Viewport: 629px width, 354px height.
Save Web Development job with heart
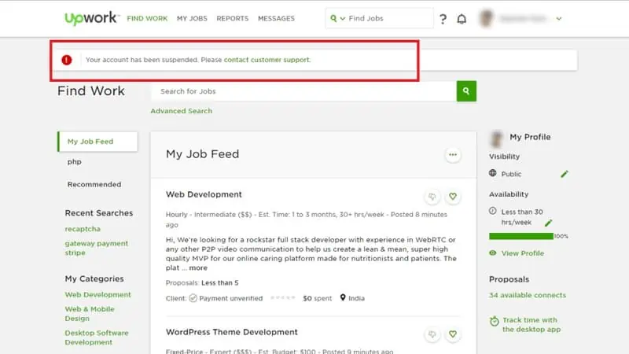[453, 197]
